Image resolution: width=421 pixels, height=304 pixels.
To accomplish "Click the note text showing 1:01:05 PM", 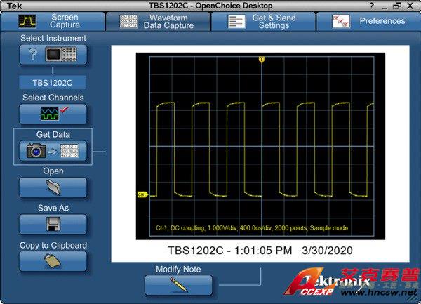I will pos(260,250).
